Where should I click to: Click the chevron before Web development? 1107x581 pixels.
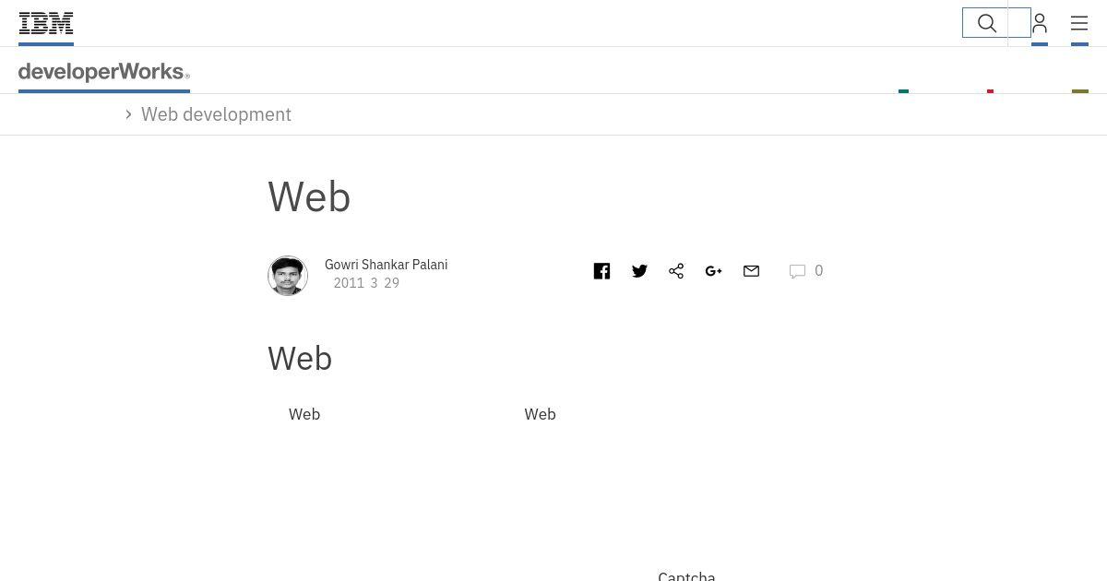tap(129, 114)
